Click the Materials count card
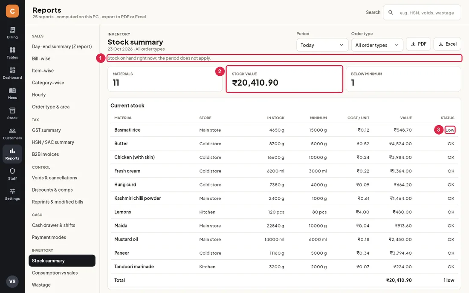The height and width of the screenshot is (293, 469). point(165,79)
